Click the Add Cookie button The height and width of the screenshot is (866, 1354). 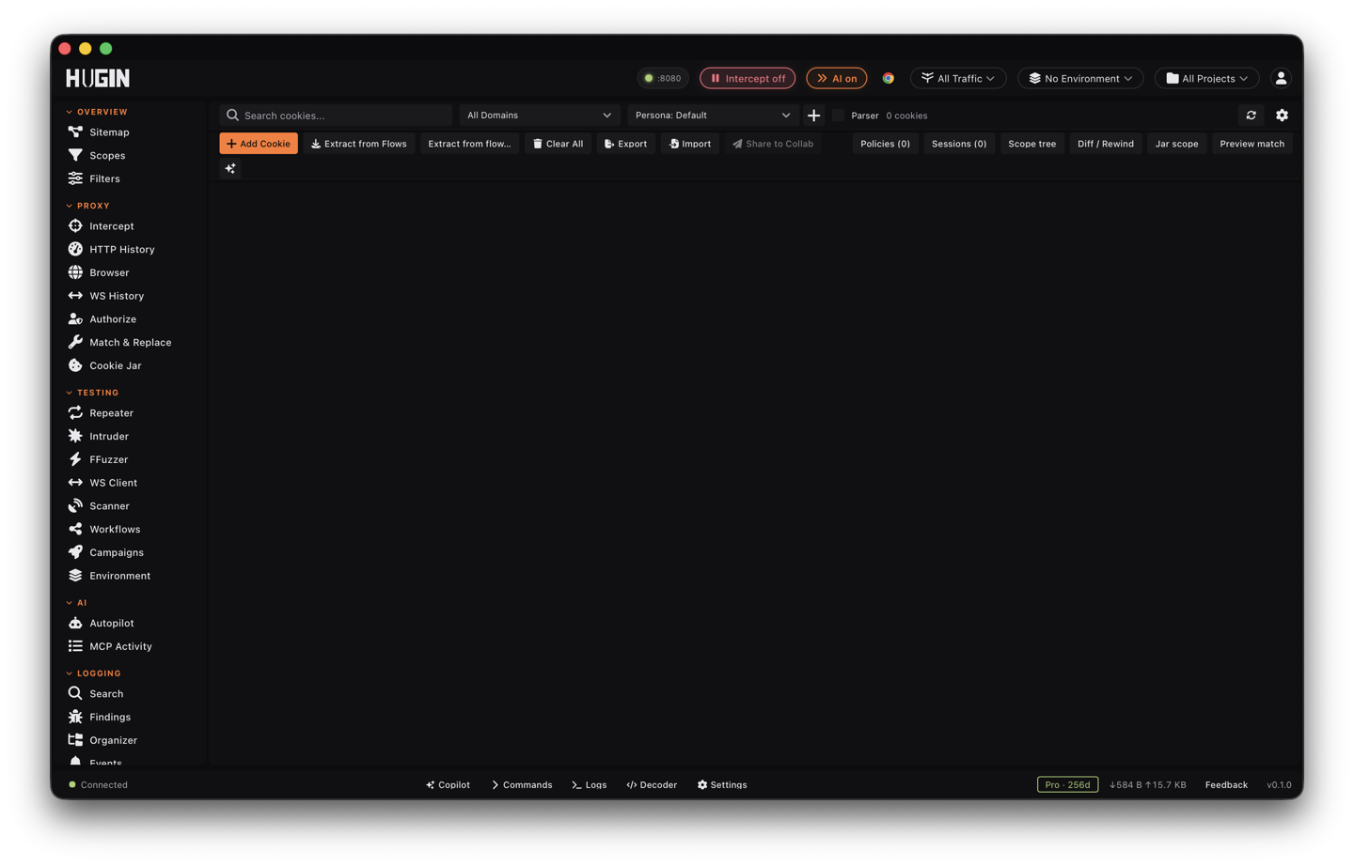(259, 144)
